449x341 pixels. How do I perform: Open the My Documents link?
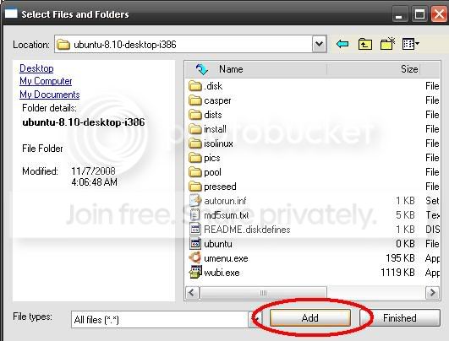tap(50, 95)
